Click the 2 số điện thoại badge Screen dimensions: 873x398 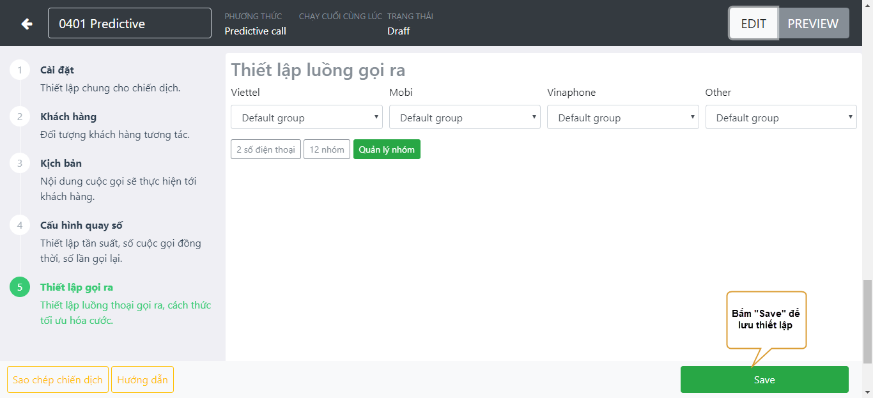pos(265,149)
